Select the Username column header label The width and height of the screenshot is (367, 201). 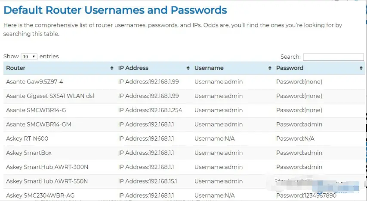pyautogui.click(x=209, y=68)
